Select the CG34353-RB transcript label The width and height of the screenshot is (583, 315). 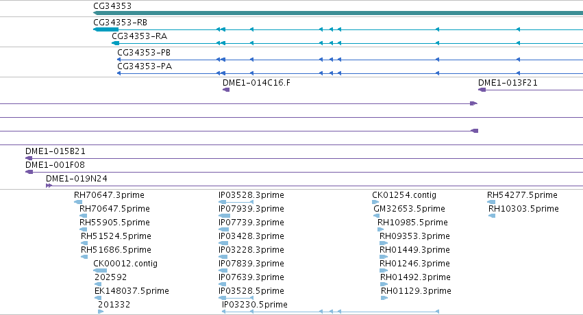pyautogui.click(x=120, y=23)
